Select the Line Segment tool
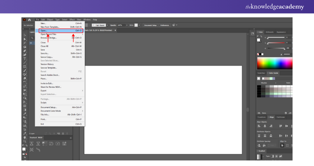Image resolution: width=314 pixels, height=166 pixels. click(x=25, y=63)
